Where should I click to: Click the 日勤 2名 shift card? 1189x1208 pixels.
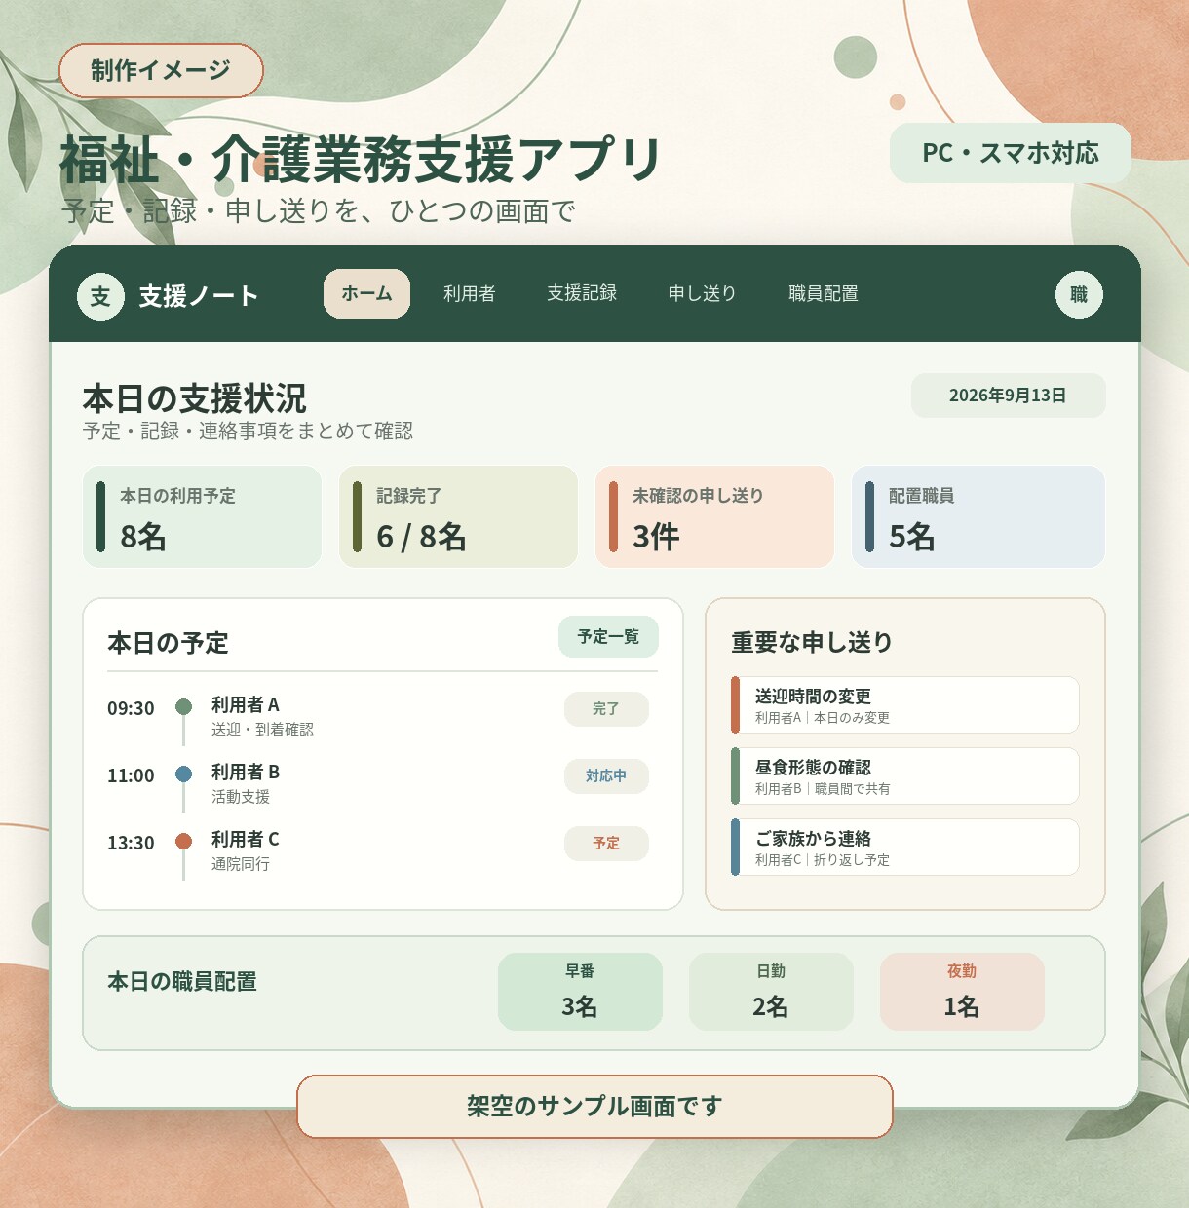click(771, 992)
